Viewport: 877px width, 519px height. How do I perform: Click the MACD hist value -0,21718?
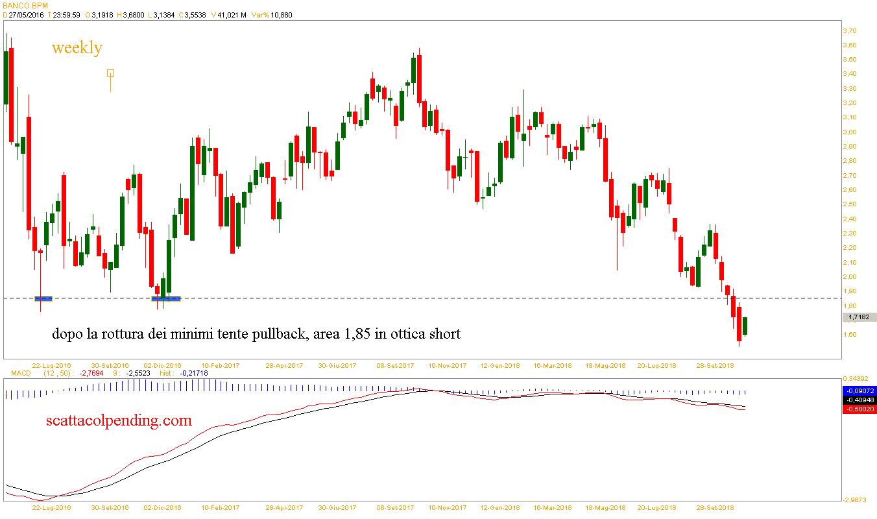point(193,373)
